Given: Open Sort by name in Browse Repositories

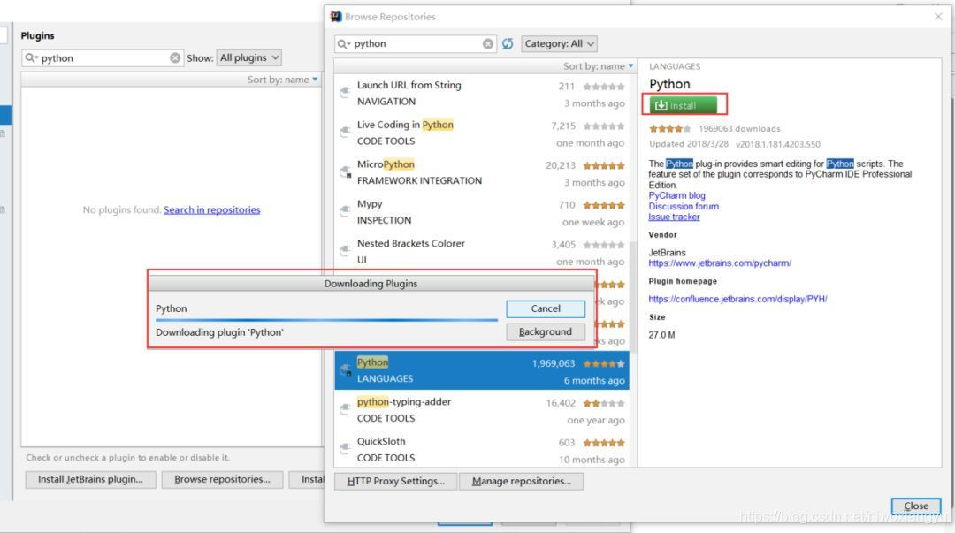Looking at the screenshot, I should pyautogui.click(x=598, y=65).
